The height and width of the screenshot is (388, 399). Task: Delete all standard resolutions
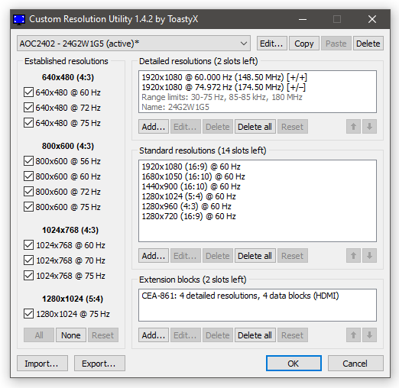(255, 256)
